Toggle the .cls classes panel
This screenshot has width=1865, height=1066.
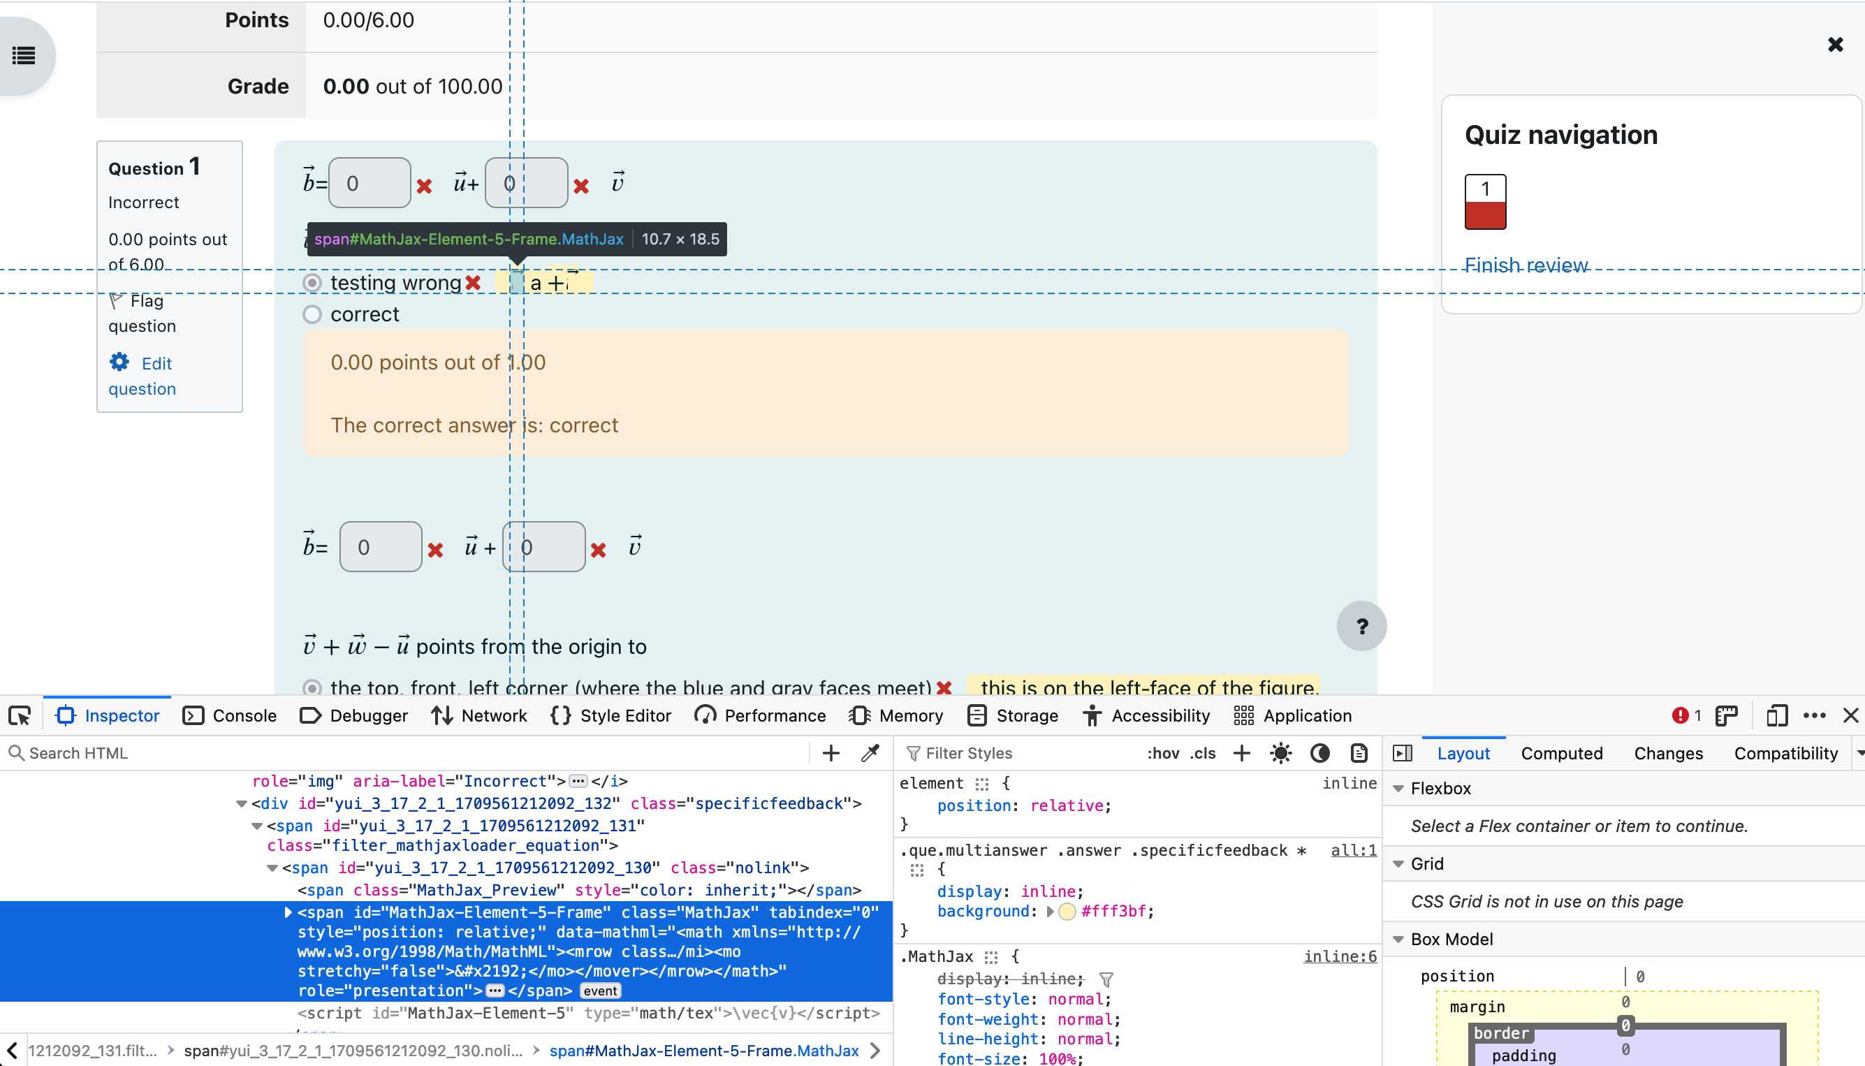pos(1203,752)
